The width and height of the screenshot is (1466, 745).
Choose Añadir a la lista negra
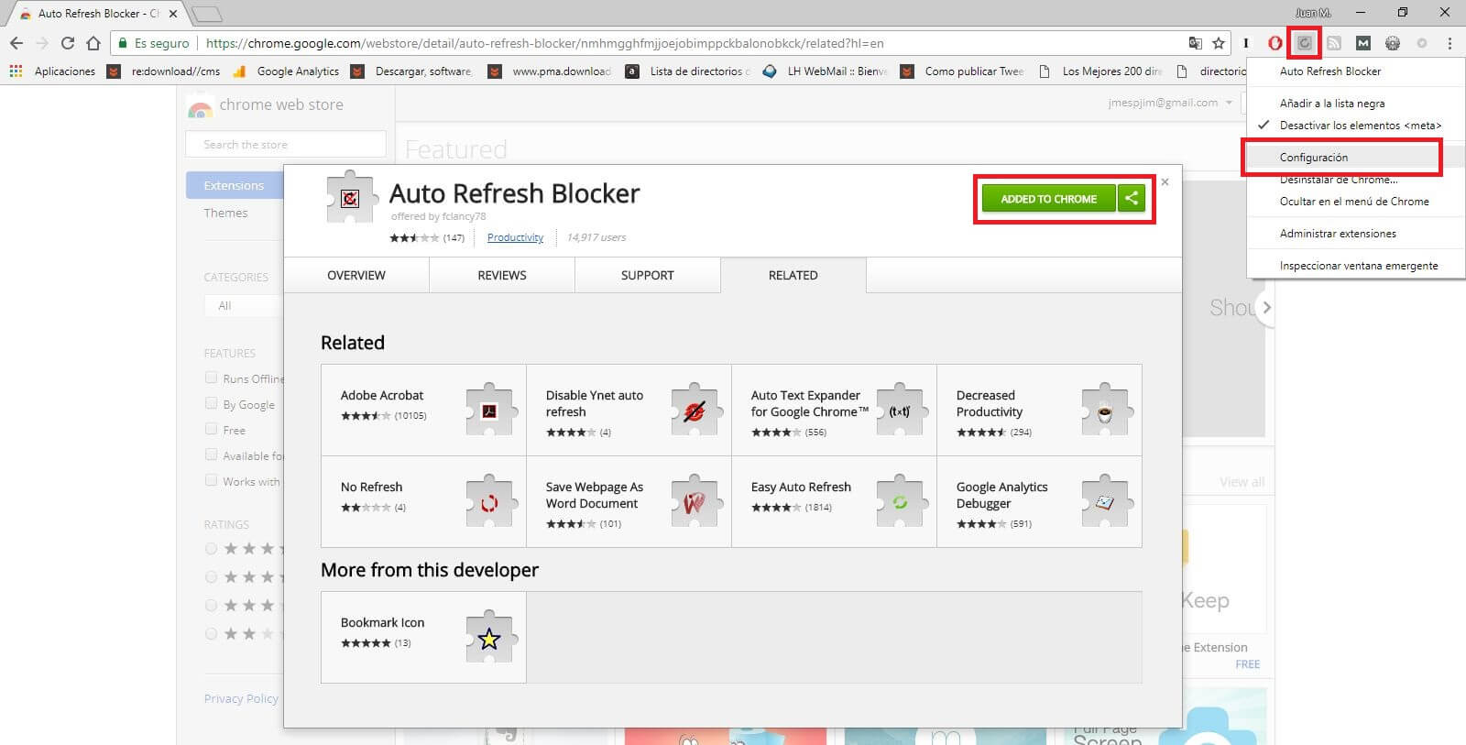(1356, 104)
